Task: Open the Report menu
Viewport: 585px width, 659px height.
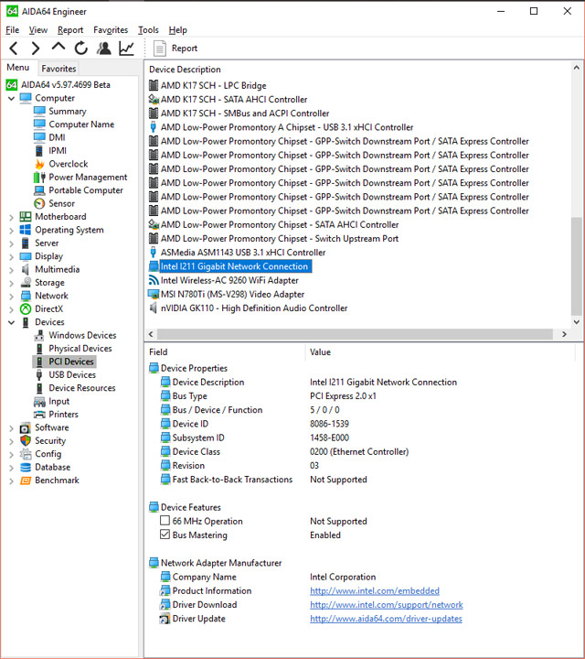Action: coord(70,30)
